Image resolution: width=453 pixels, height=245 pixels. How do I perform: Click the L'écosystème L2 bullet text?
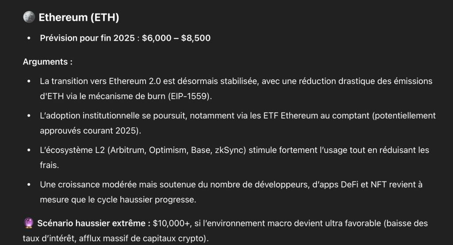tap(234, 157)
